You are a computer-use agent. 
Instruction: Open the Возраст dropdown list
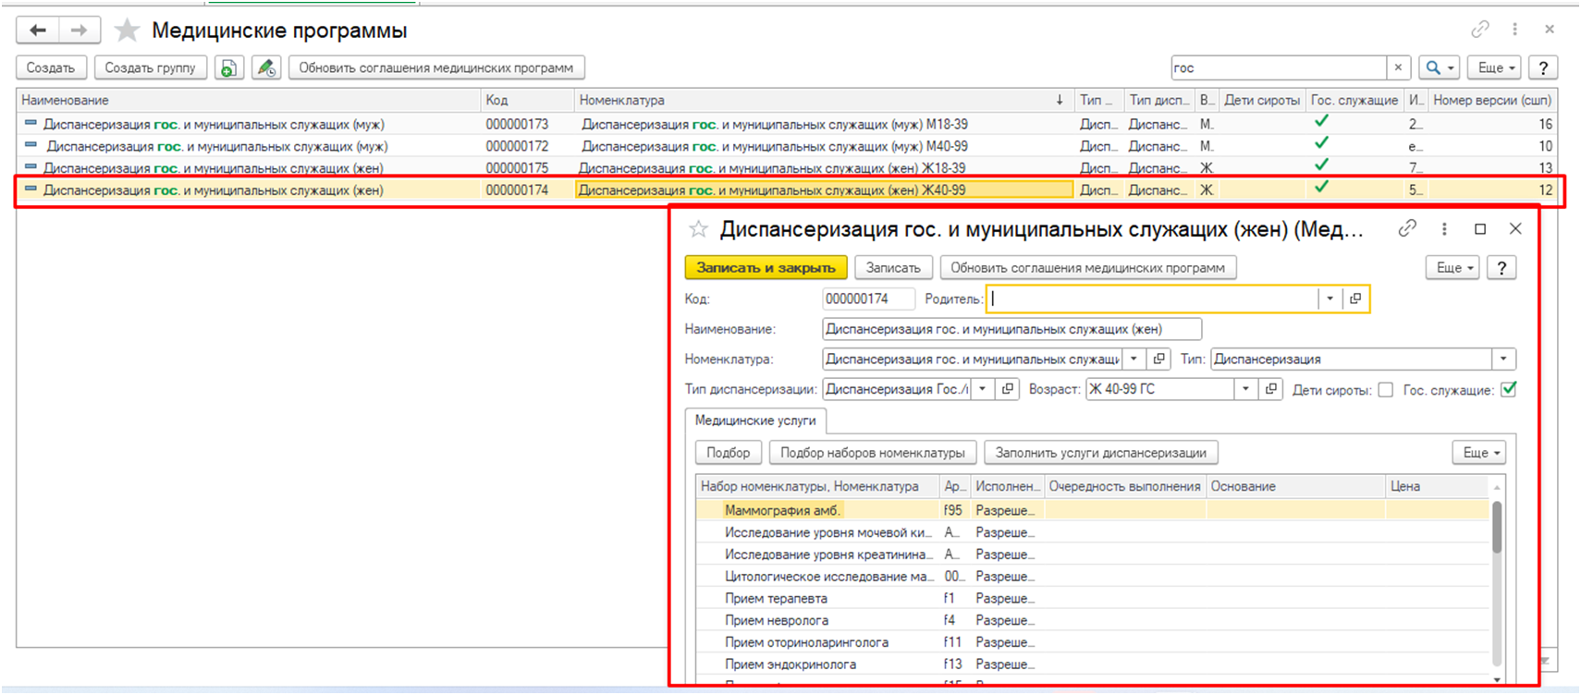click(1245, 389)
